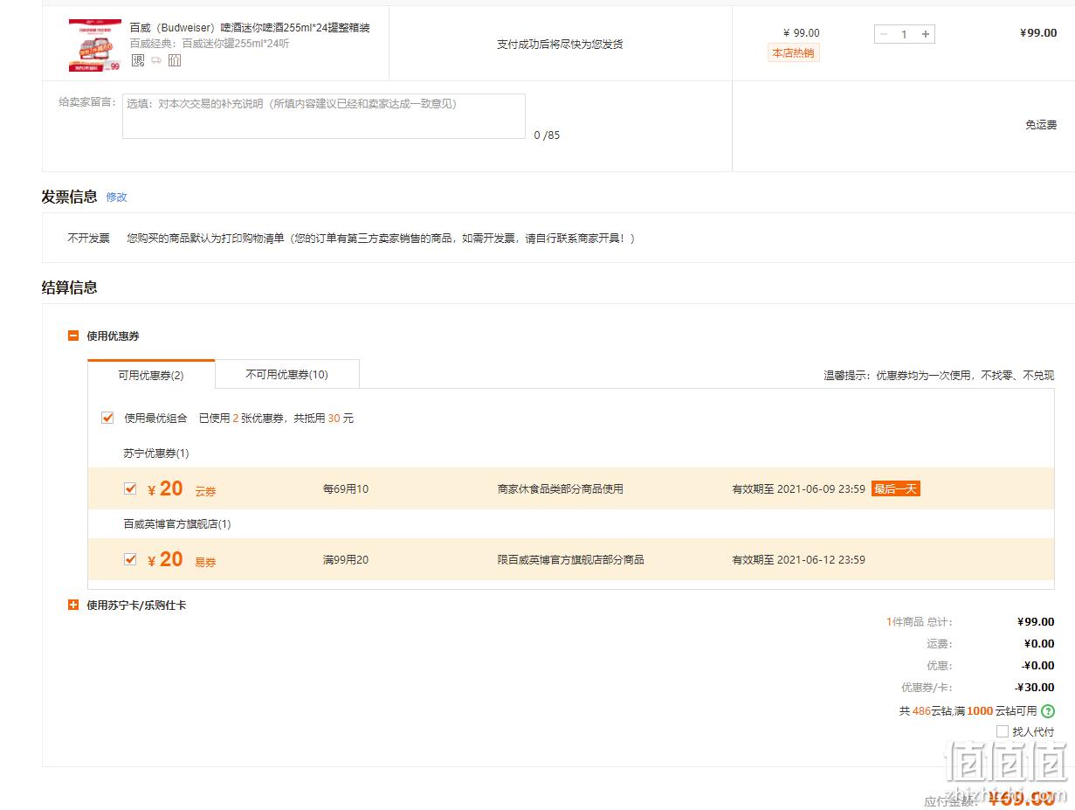Switch to the 可用优惠券(2) tab
The width and height of the screenshot is (1075, 810).
coord(151,374)
